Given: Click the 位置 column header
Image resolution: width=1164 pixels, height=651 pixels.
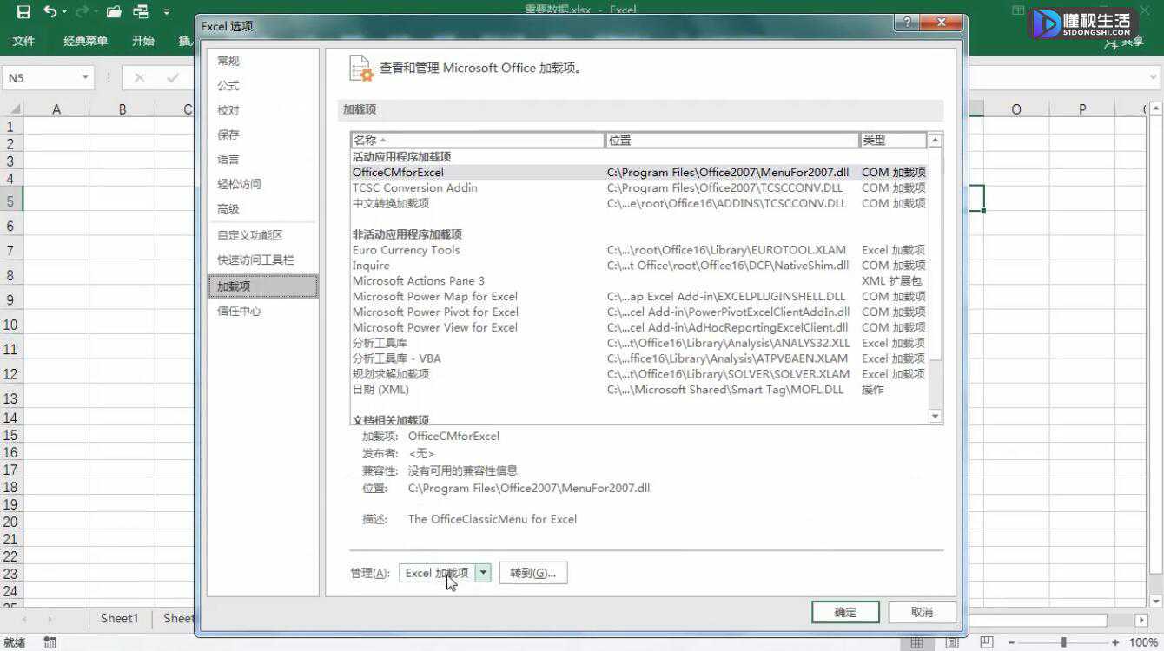Looking at the screenshot, I should [x=731, y=140].
